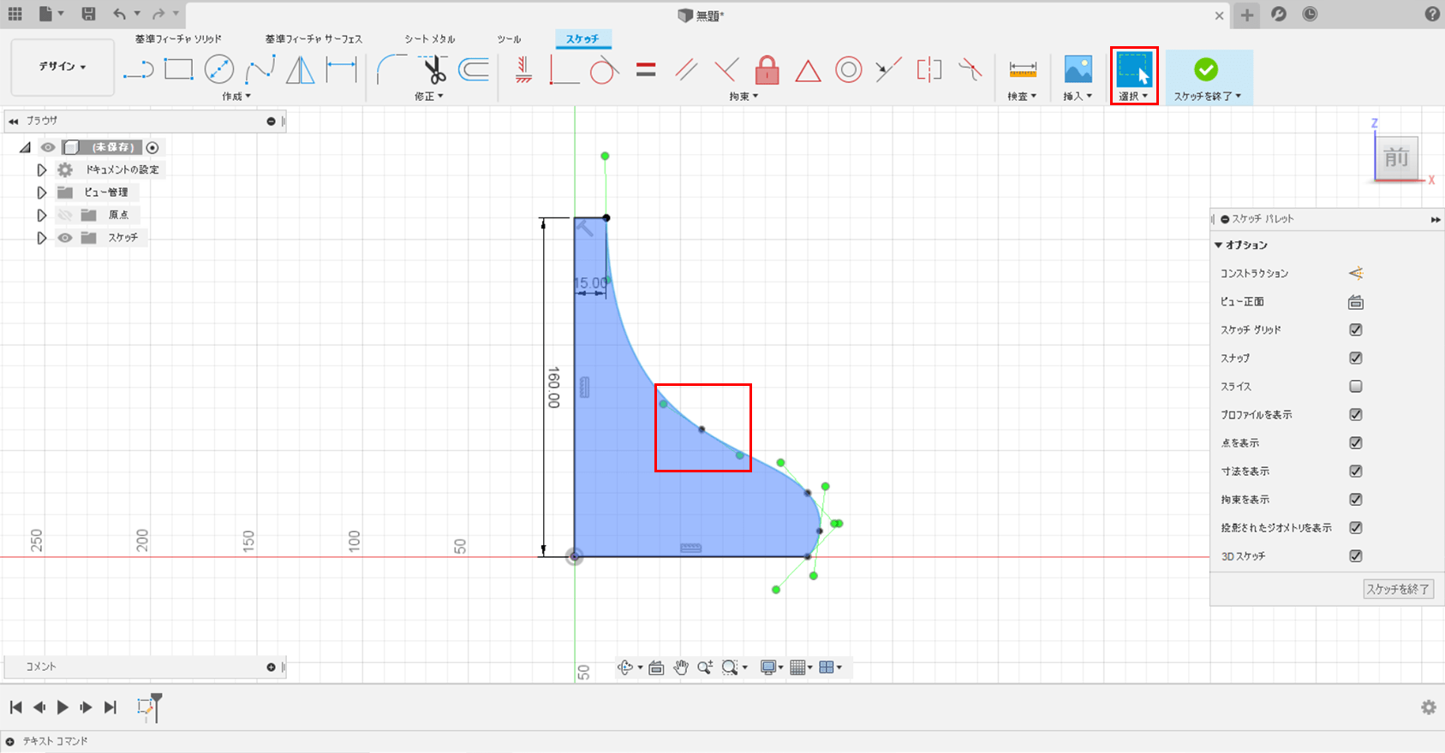Select the Offset tool
The width and height of the screenshot is (1445, 753).
click(x=474, y=69)
